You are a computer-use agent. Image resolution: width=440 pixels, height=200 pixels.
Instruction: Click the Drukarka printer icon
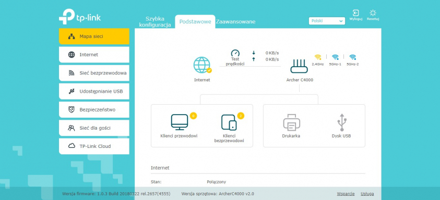(x=292, y=122)
